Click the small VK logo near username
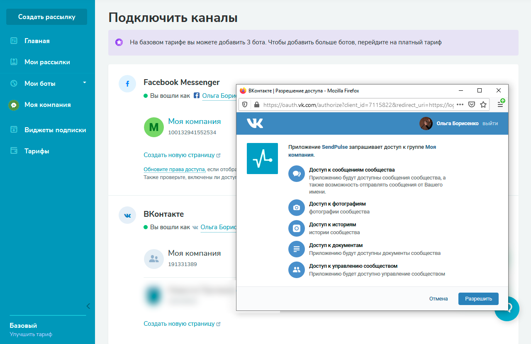This screenshot has width=531, height=344. [x=195, y=228]
